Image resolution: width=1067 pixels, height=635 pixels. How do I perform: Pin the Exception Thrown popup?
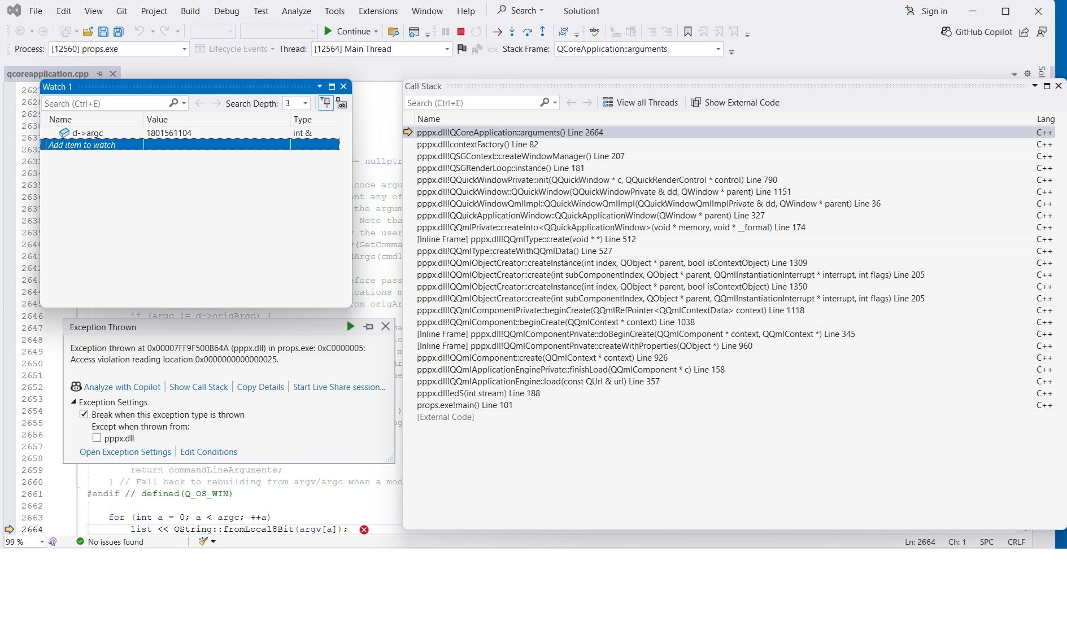click(x=368, y=326)
